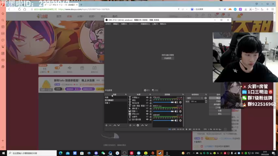Open audio settings gear for 桌面音频 channel
Screen dimensions: 278x156
point(180,120)
